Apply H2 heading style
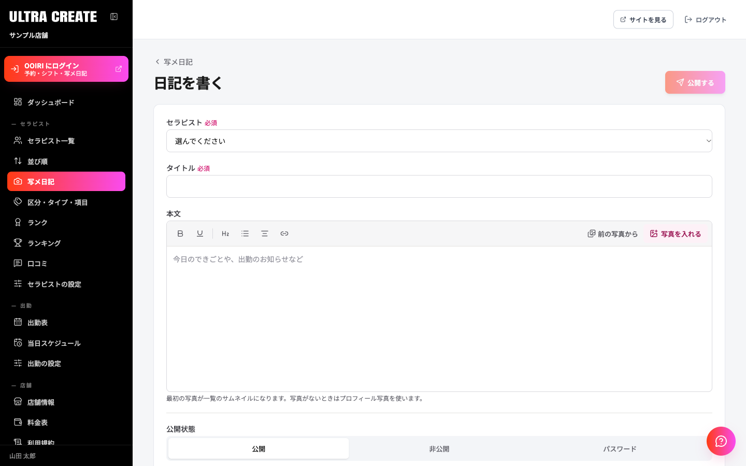 coord(225,234)
